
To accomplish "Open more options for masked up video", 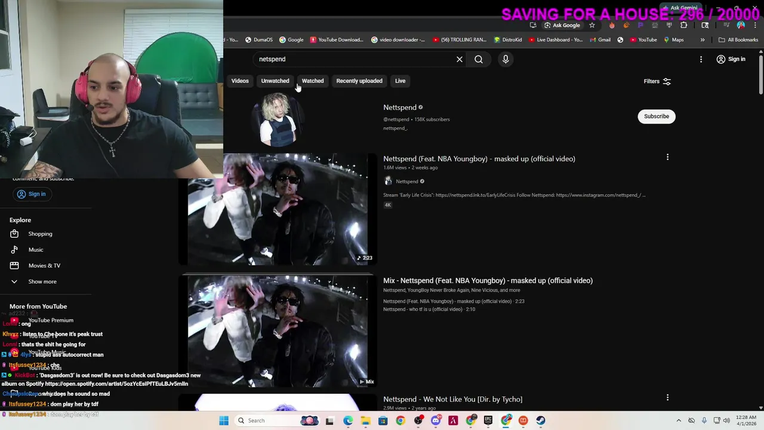I will click(667, 157).
